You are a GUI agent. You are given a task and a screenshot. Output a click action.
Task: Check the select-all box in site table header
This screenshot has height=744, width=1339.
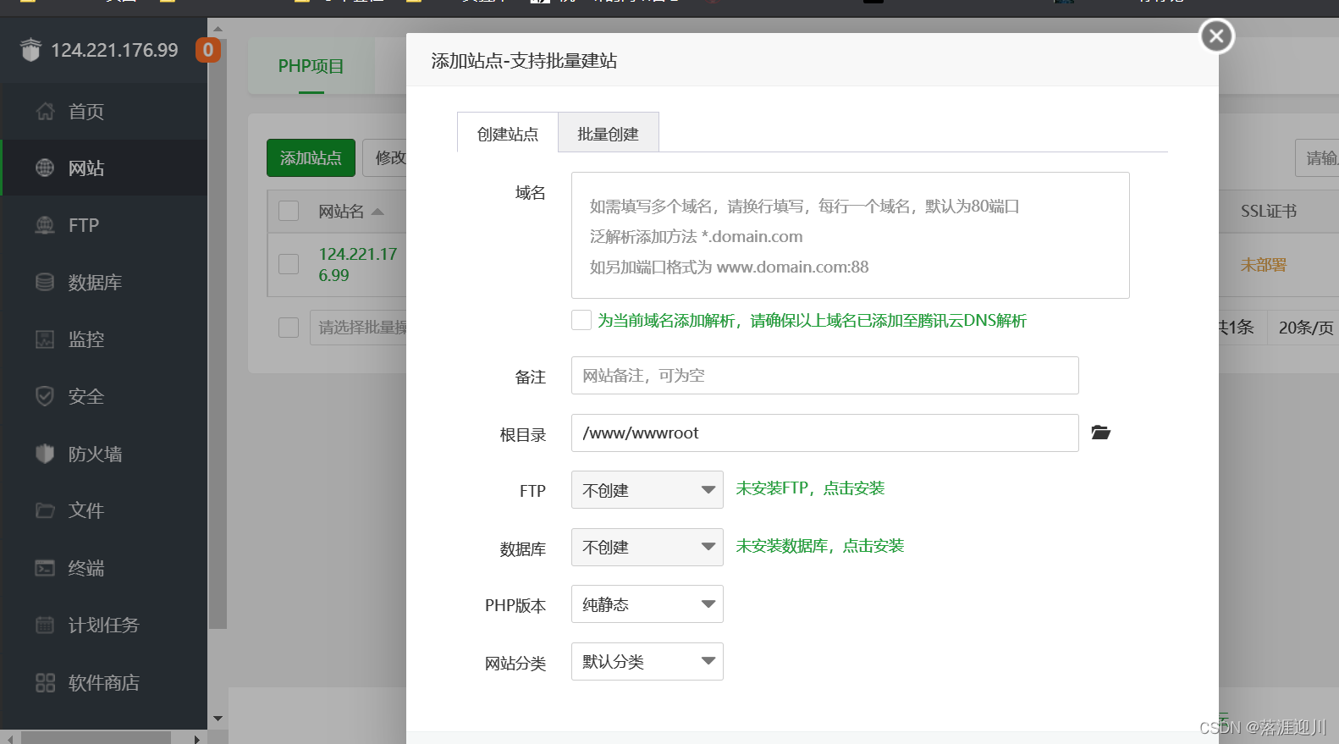tap(289, 211)
